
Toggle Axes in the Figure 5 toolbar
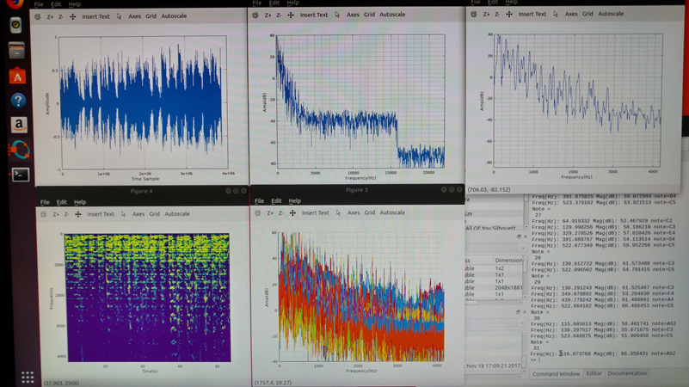354,212
